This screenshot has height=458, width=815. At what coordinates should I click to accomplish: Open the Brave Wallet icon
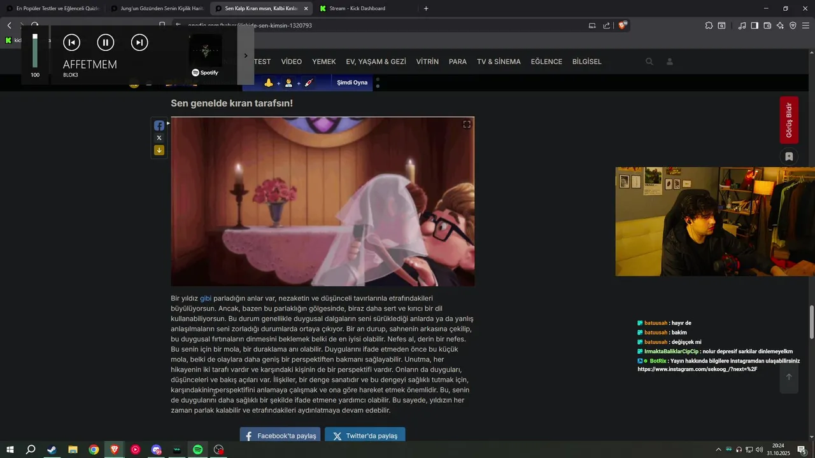point(767,25)
